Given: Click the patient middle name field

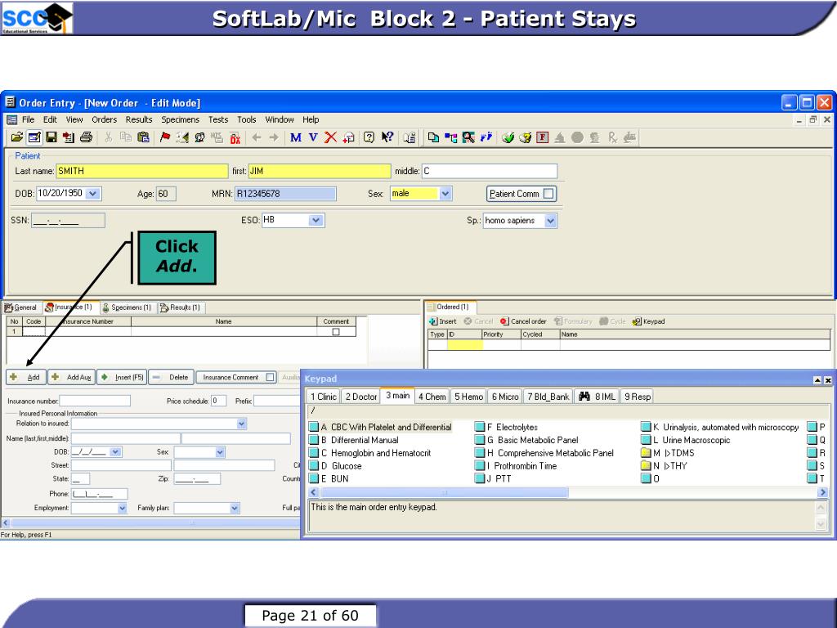Looking at the screenshot, I should coord(490,171).
